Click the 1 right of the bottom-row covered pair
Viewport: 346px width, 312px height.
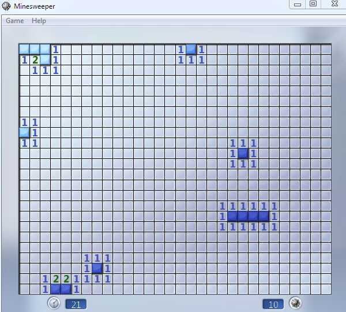pos(76,289)
